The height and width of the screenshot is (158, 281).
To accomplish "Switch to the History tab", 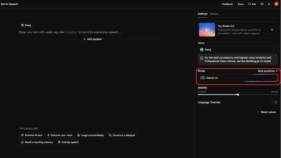I will pos(214,14).
